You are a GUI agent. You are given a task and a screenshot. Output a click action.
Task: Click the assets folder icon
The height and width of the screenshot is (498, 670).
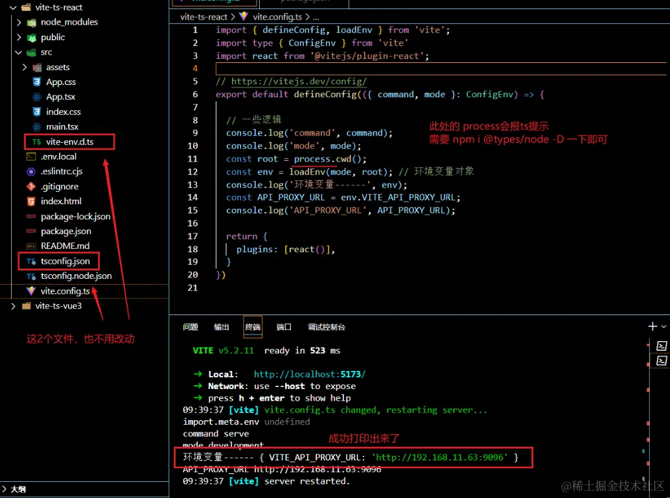click(37, 67)
